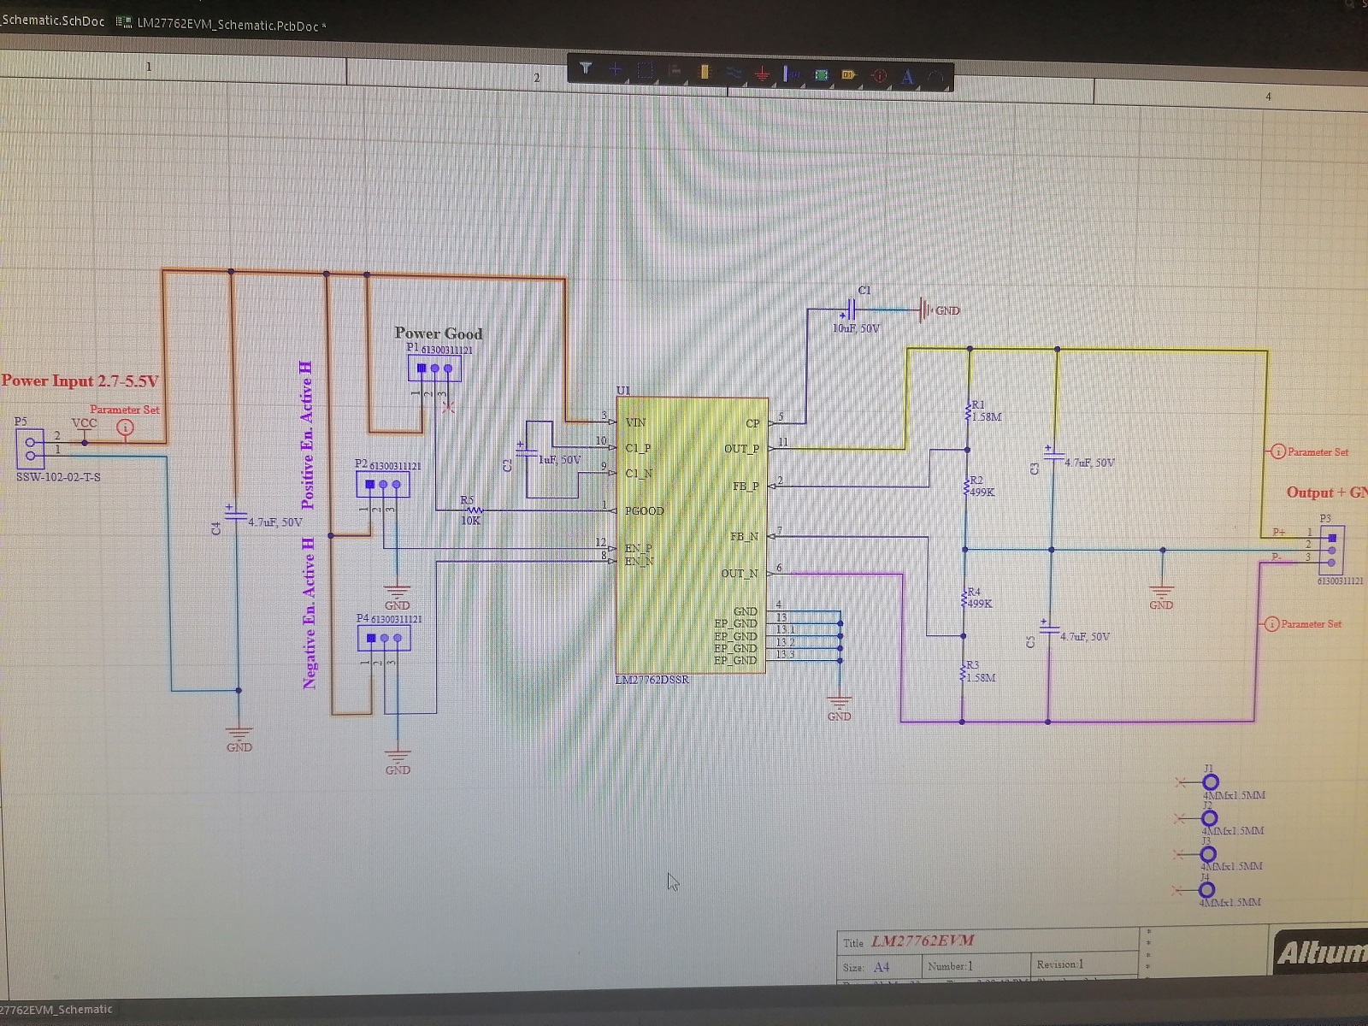Screen dimensions: 1368x1026
Task: Select mounting hole J4
Action: [x=1206, y=890]
